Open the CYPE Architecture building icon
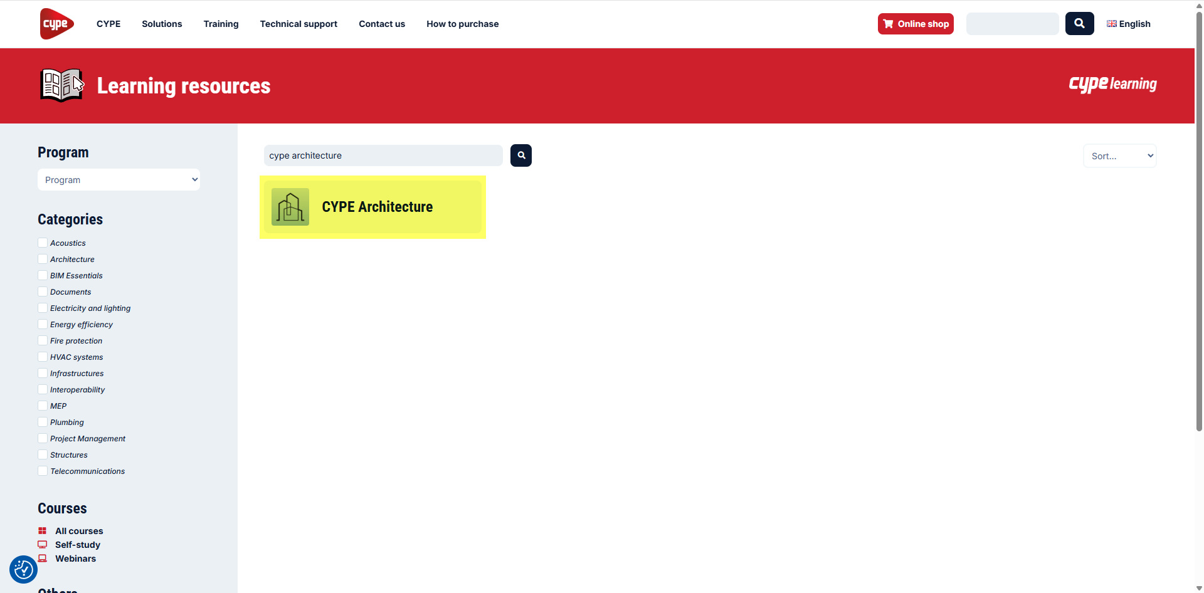This screenshot has height=593, width=1204. (x=290, y=207)
